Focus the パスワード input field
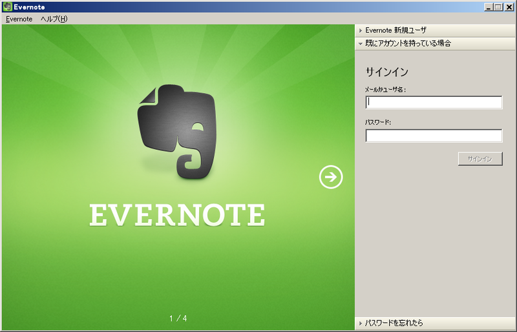Screen dimensions: 517x332 click(434, 136)
